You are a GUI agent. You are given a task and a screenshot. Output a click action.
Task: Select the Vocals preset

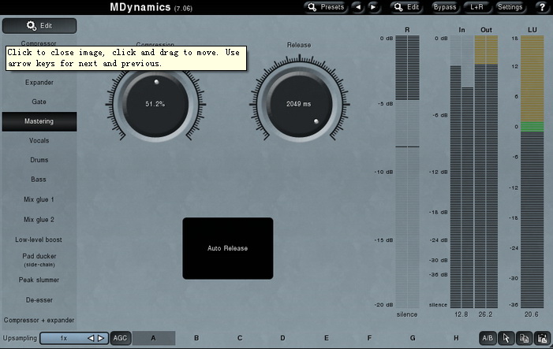(39, 140)
